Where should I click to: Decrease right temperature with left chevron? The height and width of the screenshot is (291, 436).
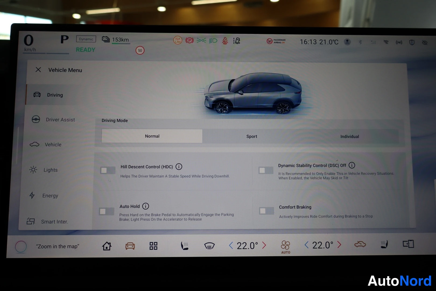tap(306, 245)
